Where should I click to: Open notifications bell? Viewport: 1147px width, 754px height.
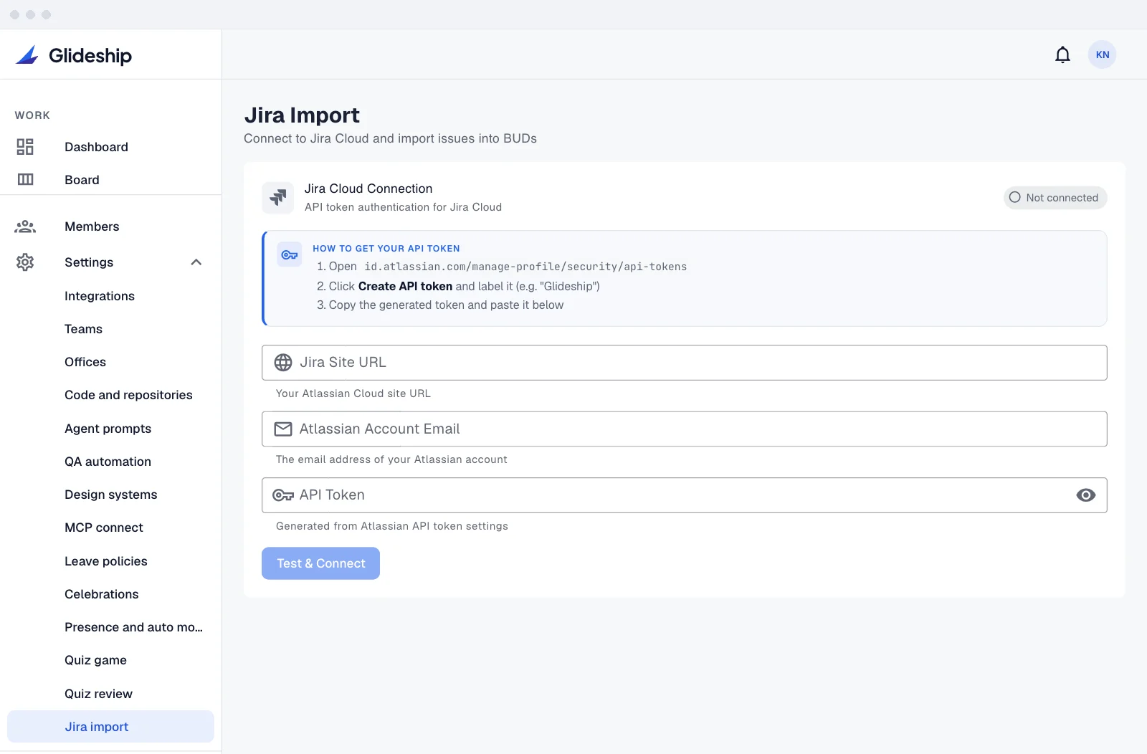click(x=1062, y=54)
